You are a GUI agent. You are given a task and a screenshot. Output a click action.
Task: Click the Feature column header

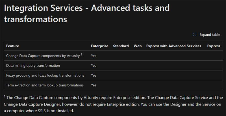tap(13, 46)
